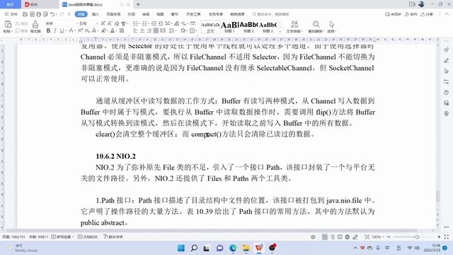Click the distributed alignment icon

point(163,30)
